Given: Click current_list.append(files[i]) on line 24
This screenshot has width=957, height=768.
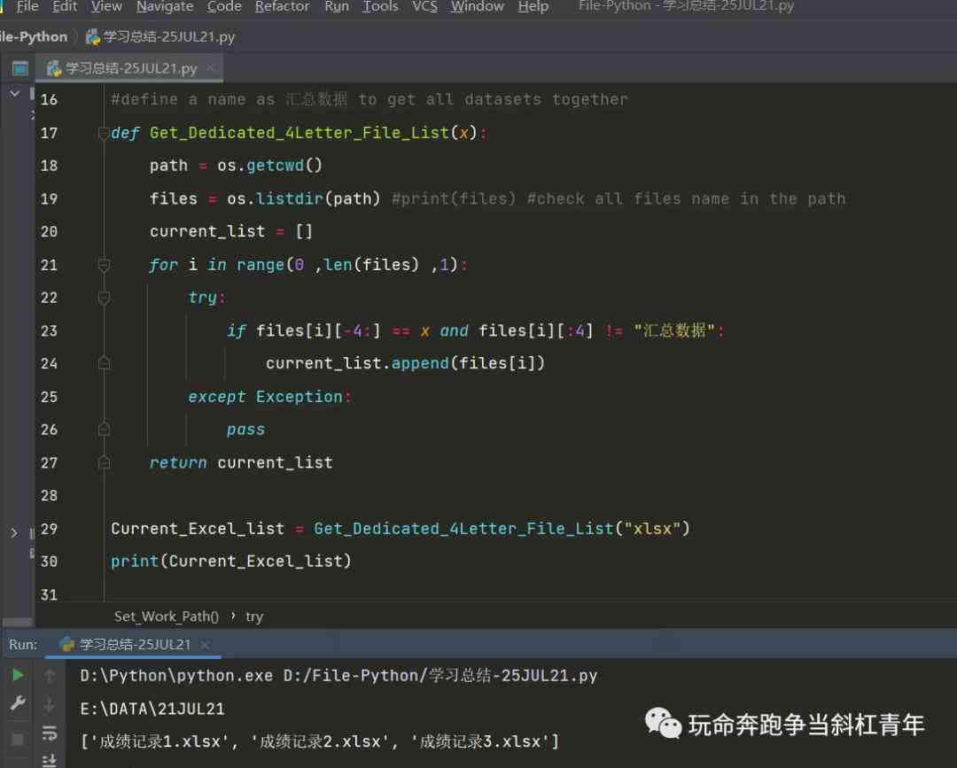Looking at the screenshot, I should point(405,363).
